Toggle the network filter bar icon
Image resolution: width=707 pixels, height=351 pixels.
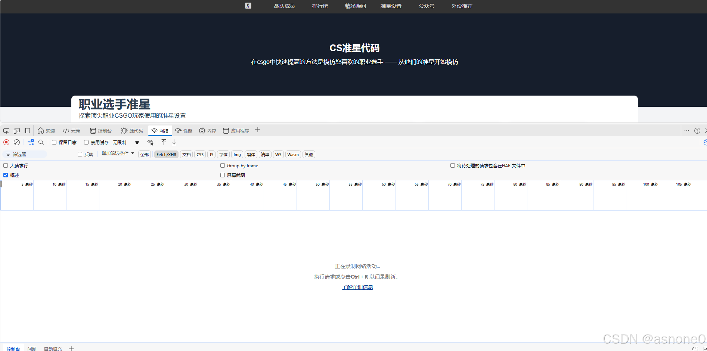coord(31,142)
